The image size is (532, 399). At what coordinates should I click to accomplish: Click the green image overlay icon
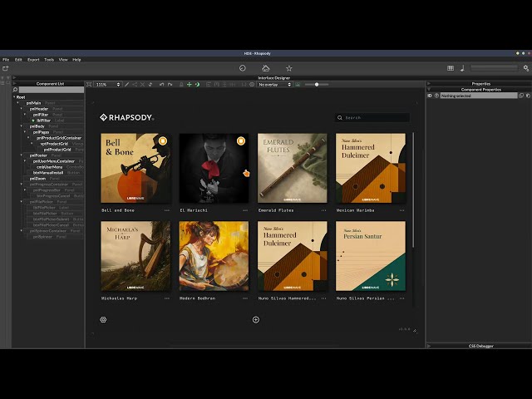298,85
